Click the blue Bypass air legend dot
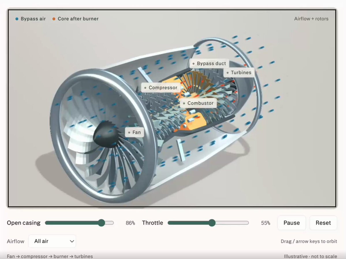346x259 pixels. pyautogui.click(x=17, y=19)
